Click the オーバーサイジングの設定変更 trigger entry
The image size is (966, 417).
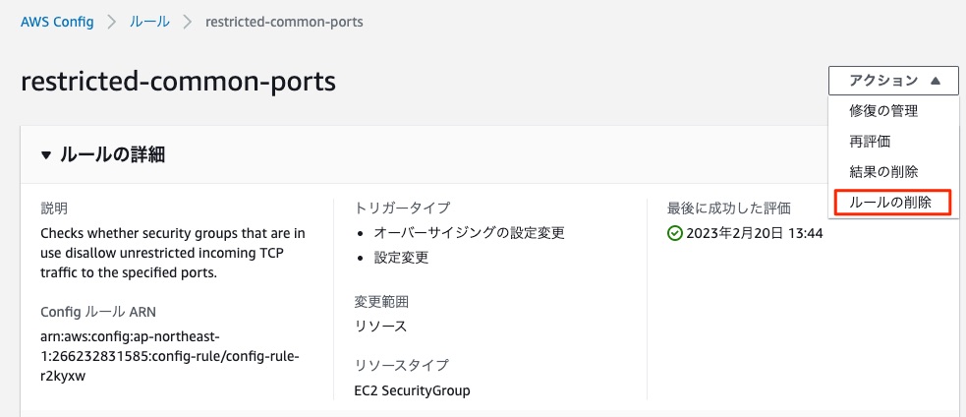[470, 233]
